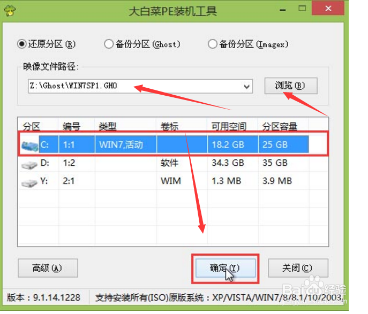This screenshot has width=368, height=314.
Task: Click the Z:\Ghost\WIN7SP1.GHO path field
Action: point(140,86)
